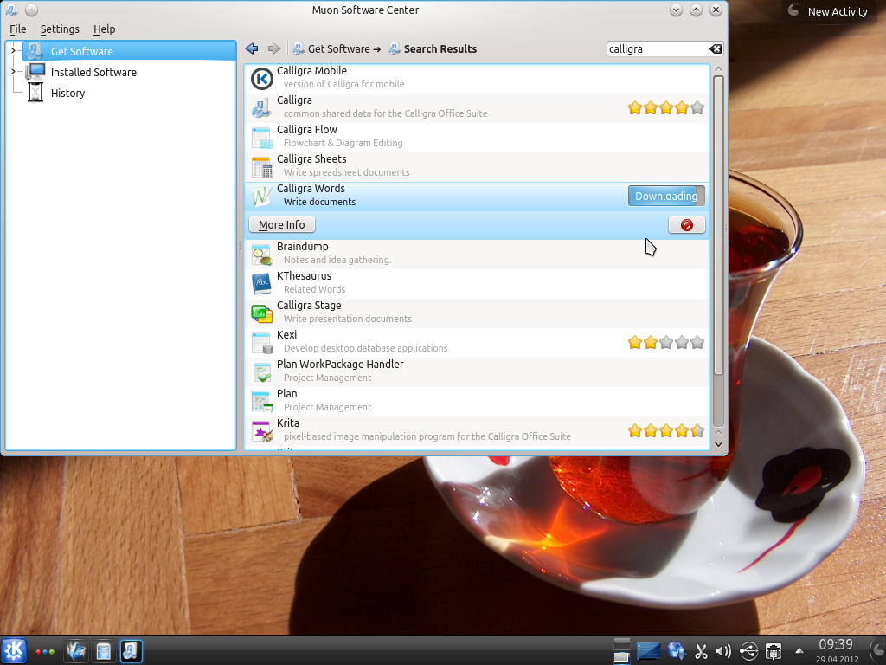The image size is (886, 665).
Task: Open the File menu
Action: 17,29
